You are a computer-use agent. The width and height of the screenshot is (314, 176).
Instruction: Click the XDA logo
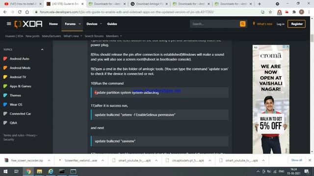(28, 24)
